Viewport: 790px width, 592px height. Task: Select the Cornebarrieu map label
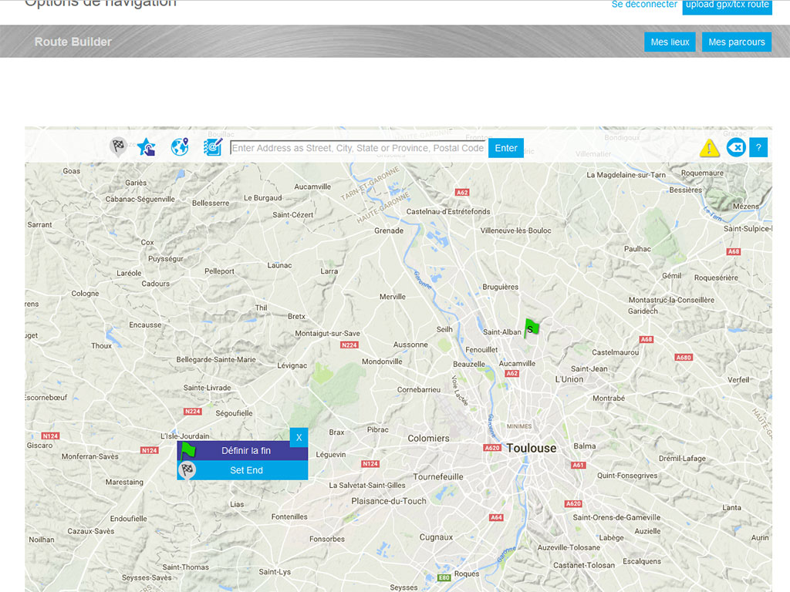[x=419, y=389]
